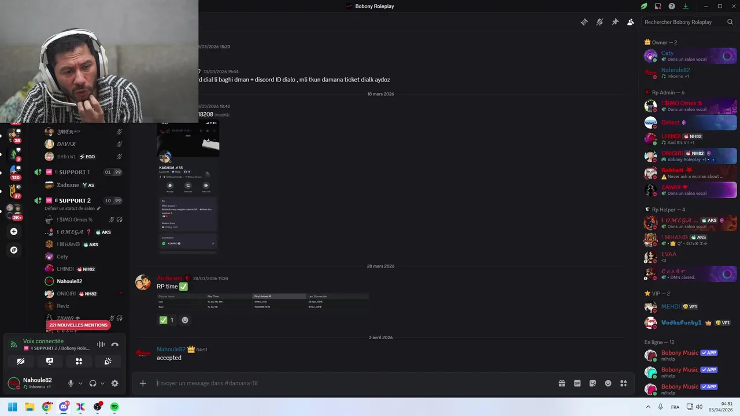Open Windows Start menu

(12, 407)
